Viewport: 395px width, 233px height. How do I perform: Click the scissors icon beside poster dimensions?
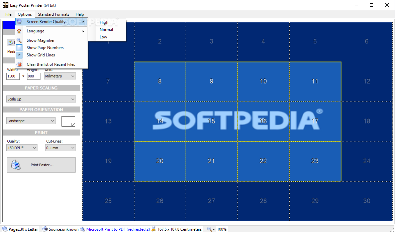(x=154, y=229)
